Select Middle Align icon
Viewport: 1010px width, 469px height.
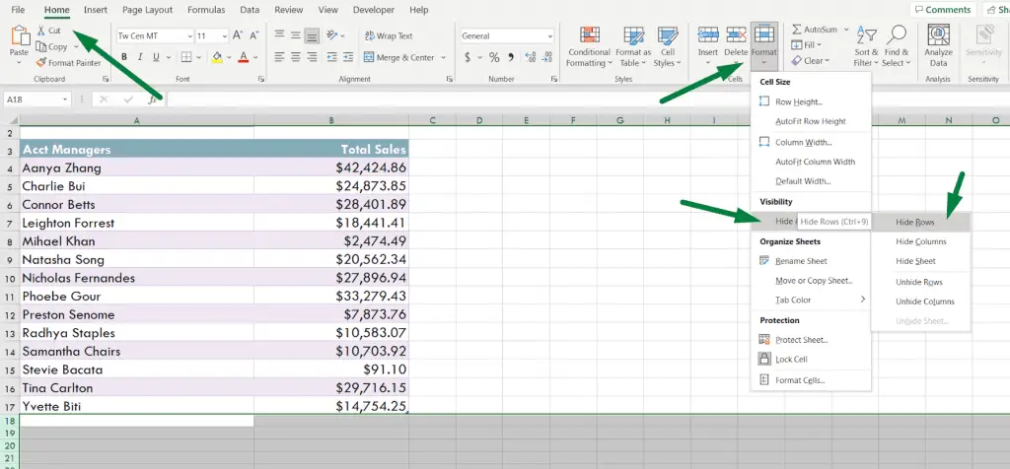[x=296, y=35]
